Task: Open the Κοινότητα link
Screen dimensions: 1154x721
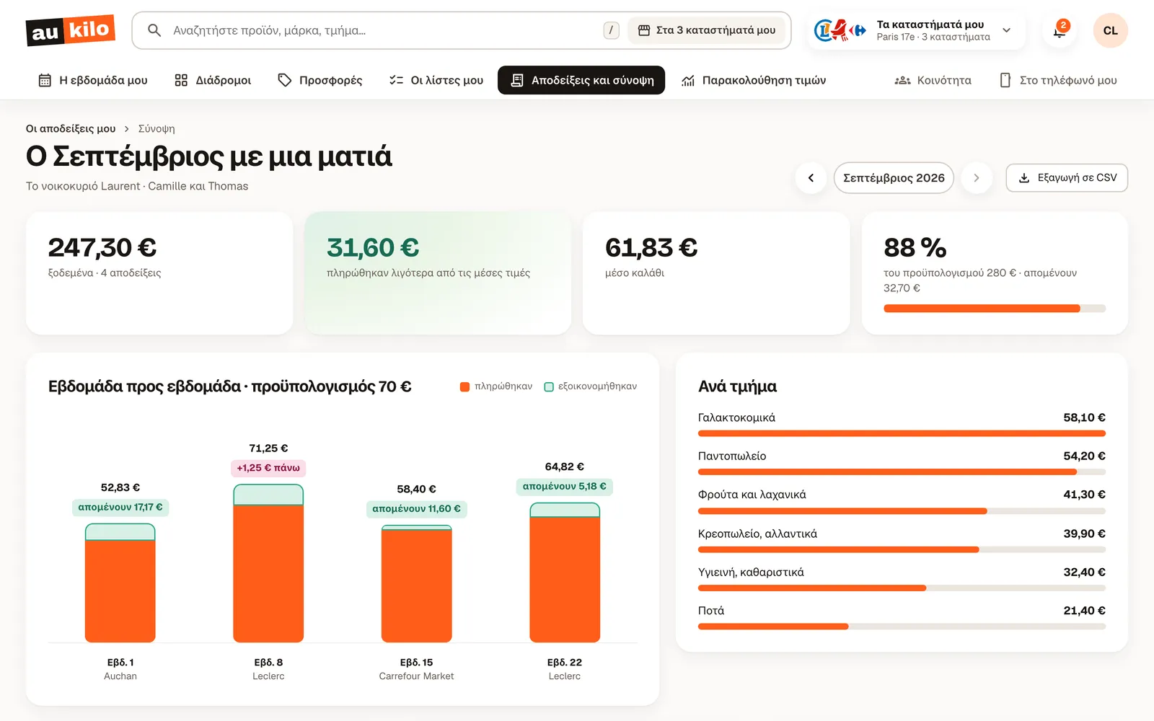Action: (933, 80)
